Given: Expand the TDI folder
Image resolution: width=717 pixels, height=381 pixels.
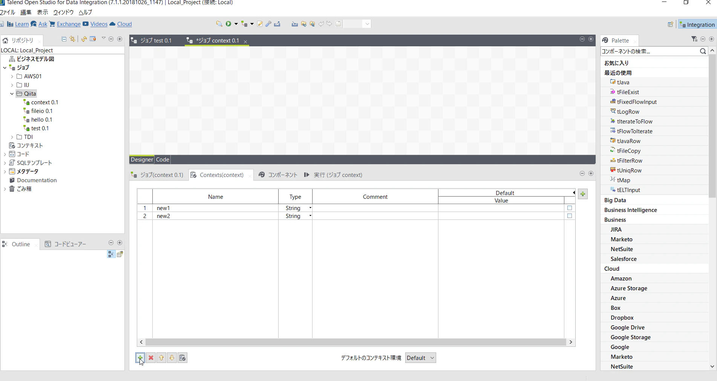Looking at the screenshot, I should [12, 137].
